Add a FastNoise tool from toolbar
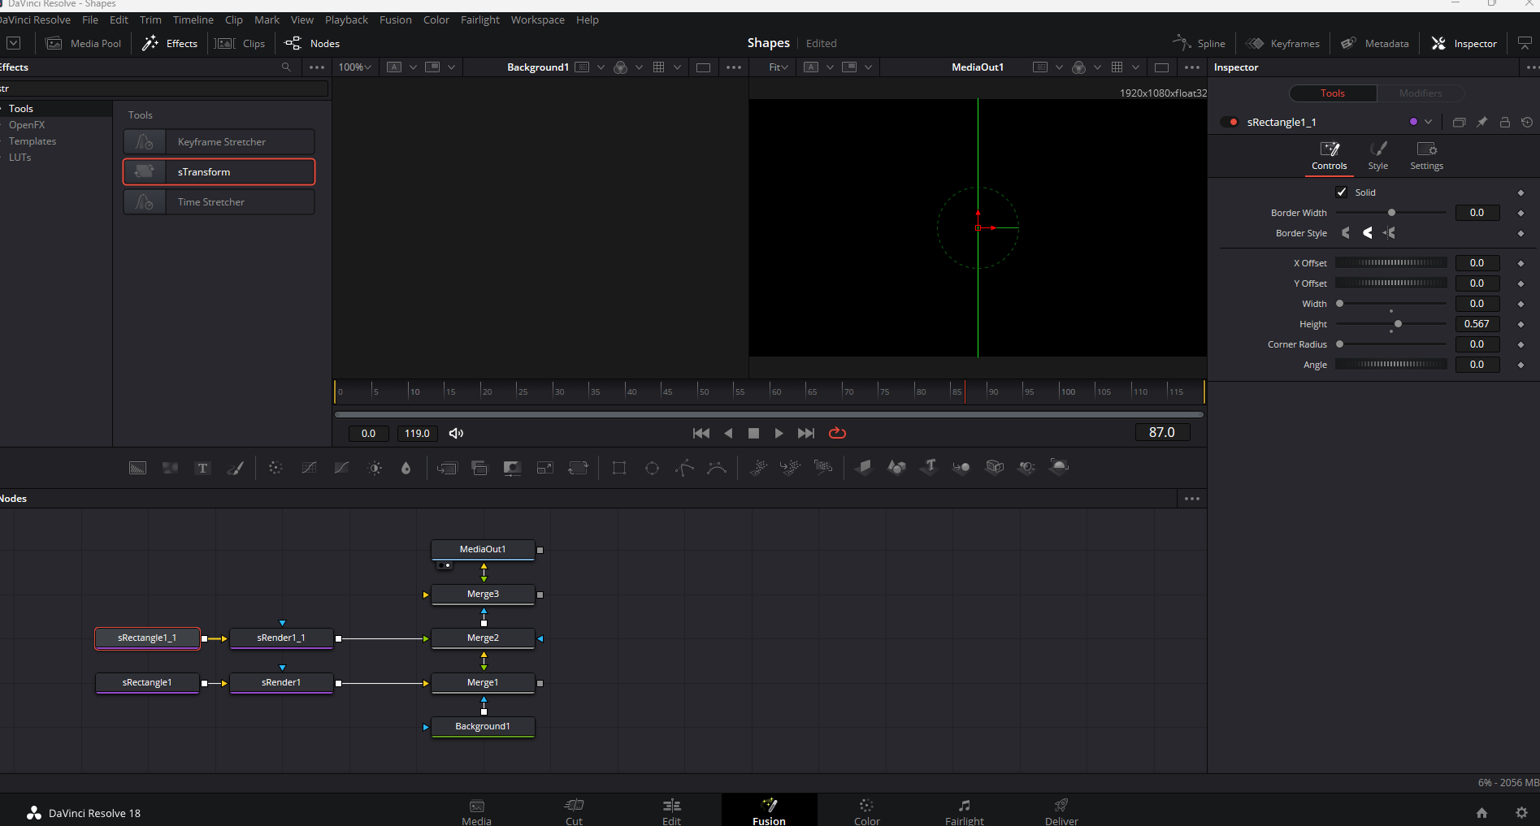This screenshot has height=826, width=1540. pyautogui.click(x=170, y=468)
